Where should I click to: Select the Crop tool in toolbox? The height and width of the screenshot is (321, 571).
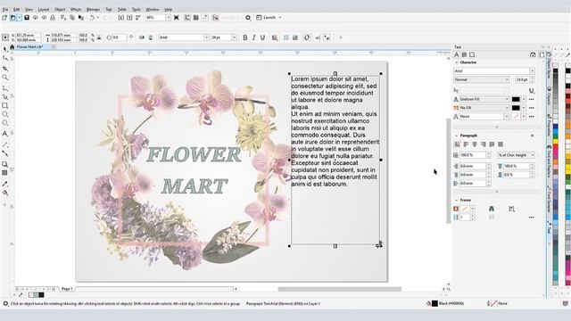pos(5,69)
